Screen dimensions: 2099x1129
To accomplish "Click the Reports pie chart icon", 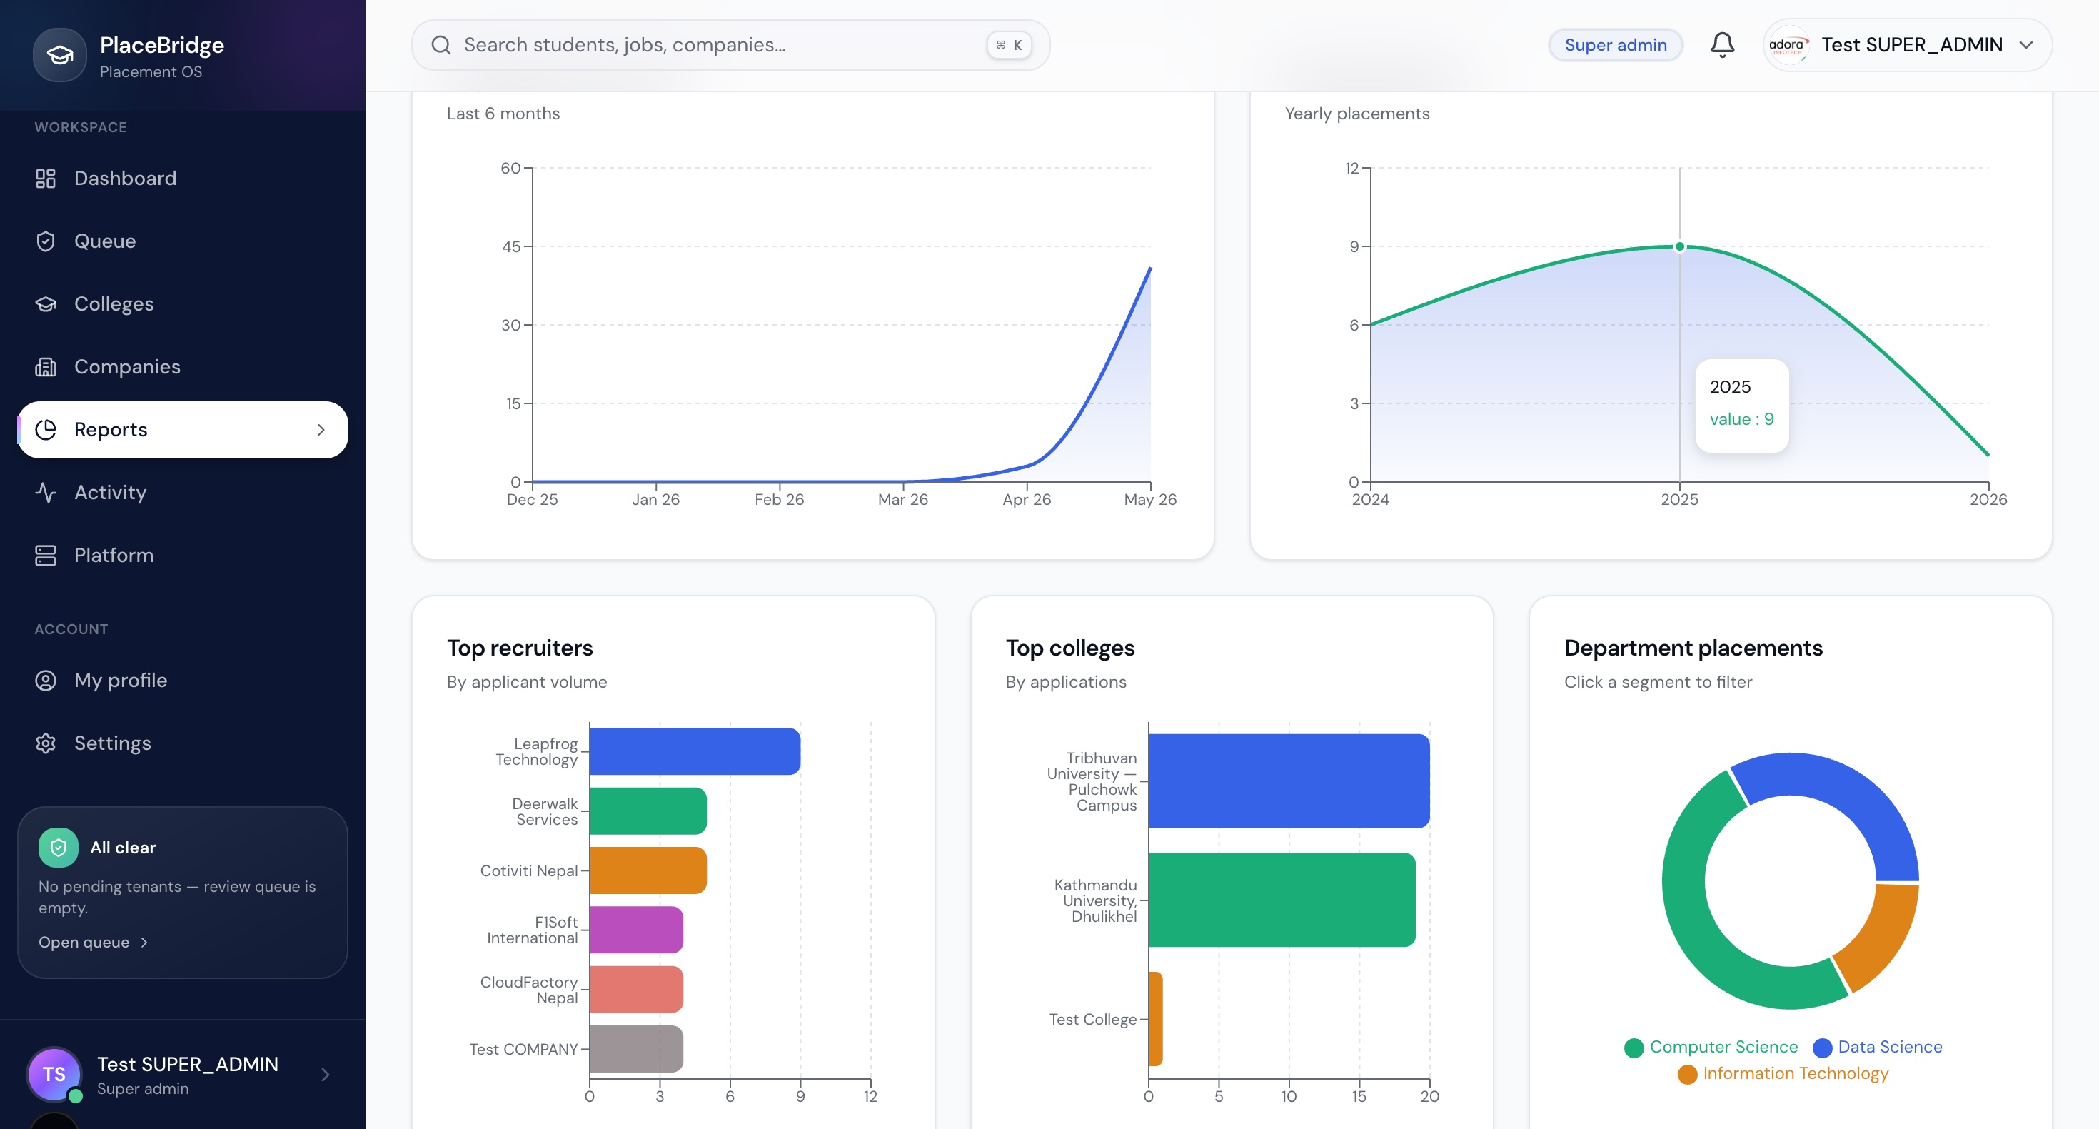I will click(46, 430).
